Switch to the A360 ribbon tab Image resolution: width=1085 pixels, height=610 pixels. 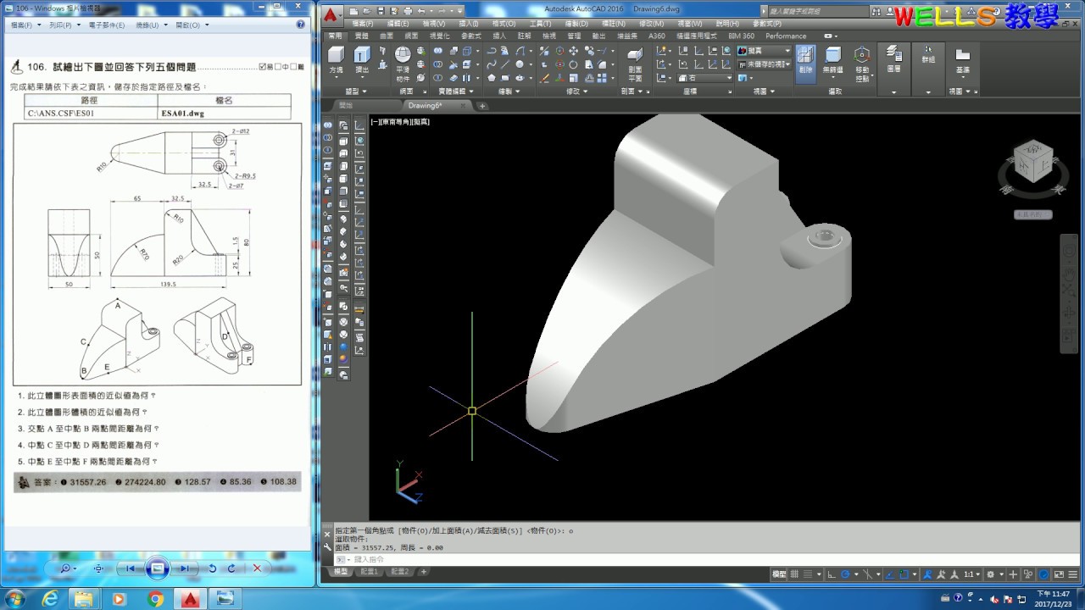tap(657, 36)
